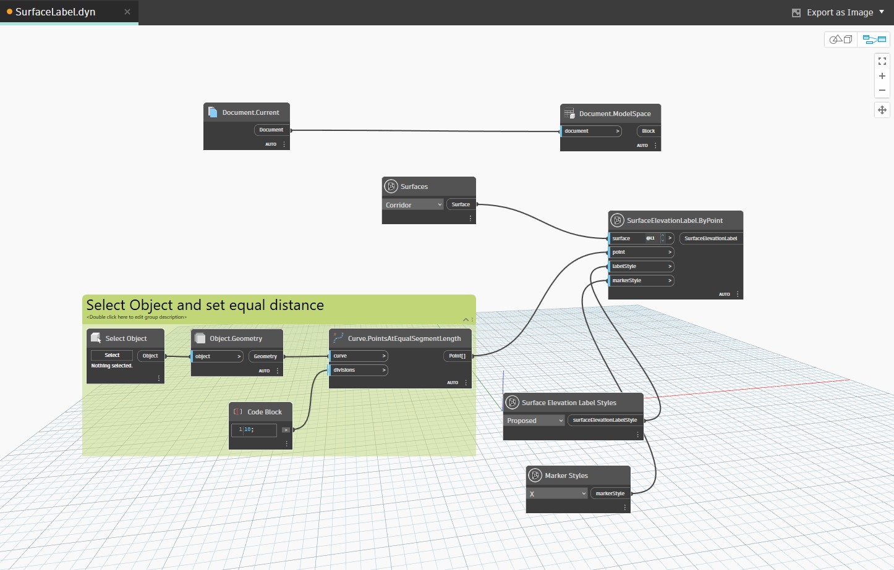894x570 pixels.
Task: Activate the pan tool icon
Action: pyautogui.click(x=882, y=110)
